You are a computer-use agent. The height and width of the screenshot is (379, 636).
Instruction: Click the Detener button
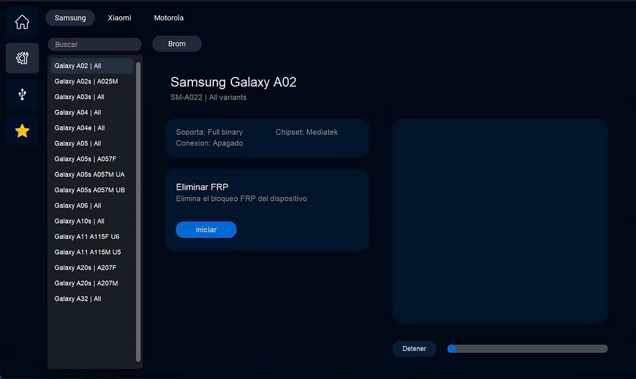click(x=414, y=348)
